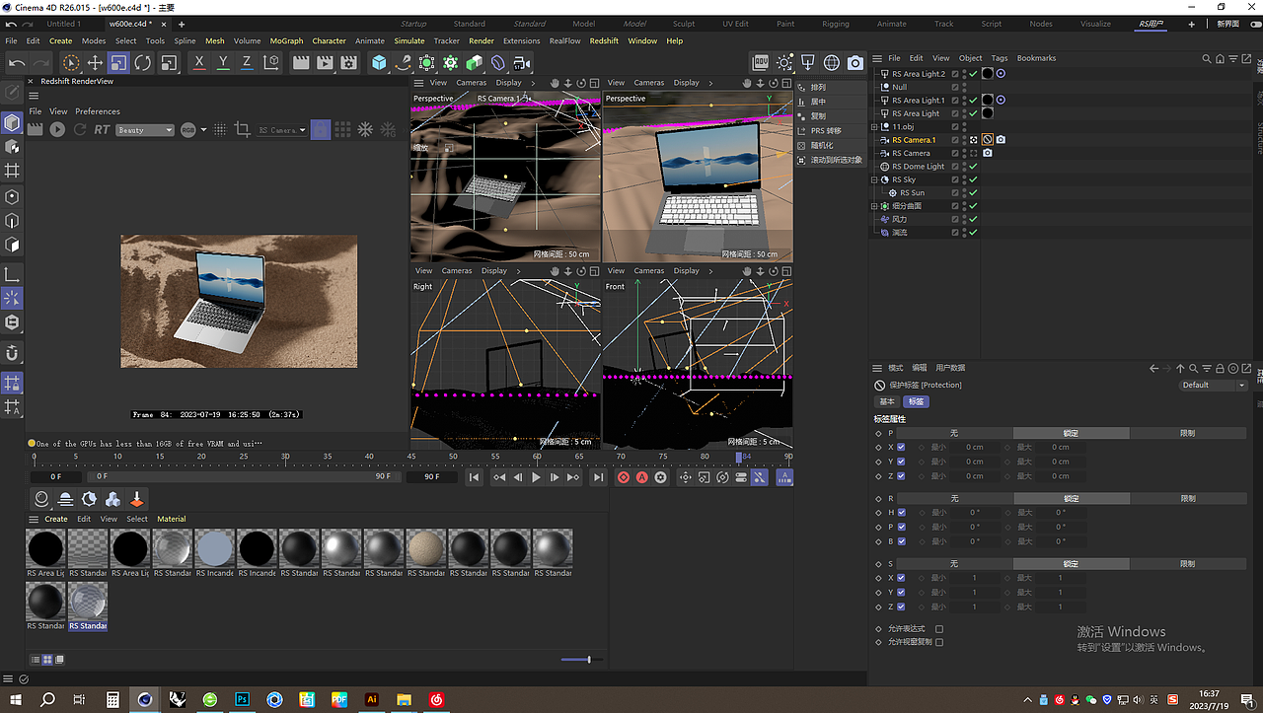Image resolution: width=1263 pixels, height=713 pixels.
Task: Click the record active objects keyframe button
Action: pos(624,477)
